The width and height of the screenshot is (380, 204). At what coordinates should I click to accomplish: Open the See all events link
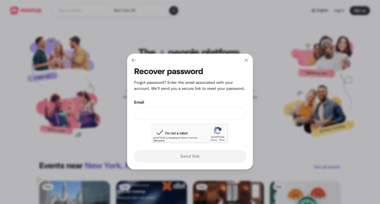(x=327, y=167)
